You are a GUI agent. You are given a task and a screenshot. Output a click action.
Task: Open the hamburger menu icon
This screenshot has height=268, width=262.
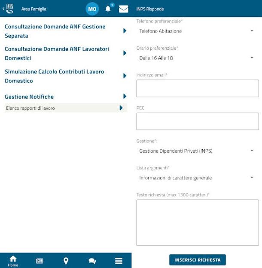tap(119, 261)
